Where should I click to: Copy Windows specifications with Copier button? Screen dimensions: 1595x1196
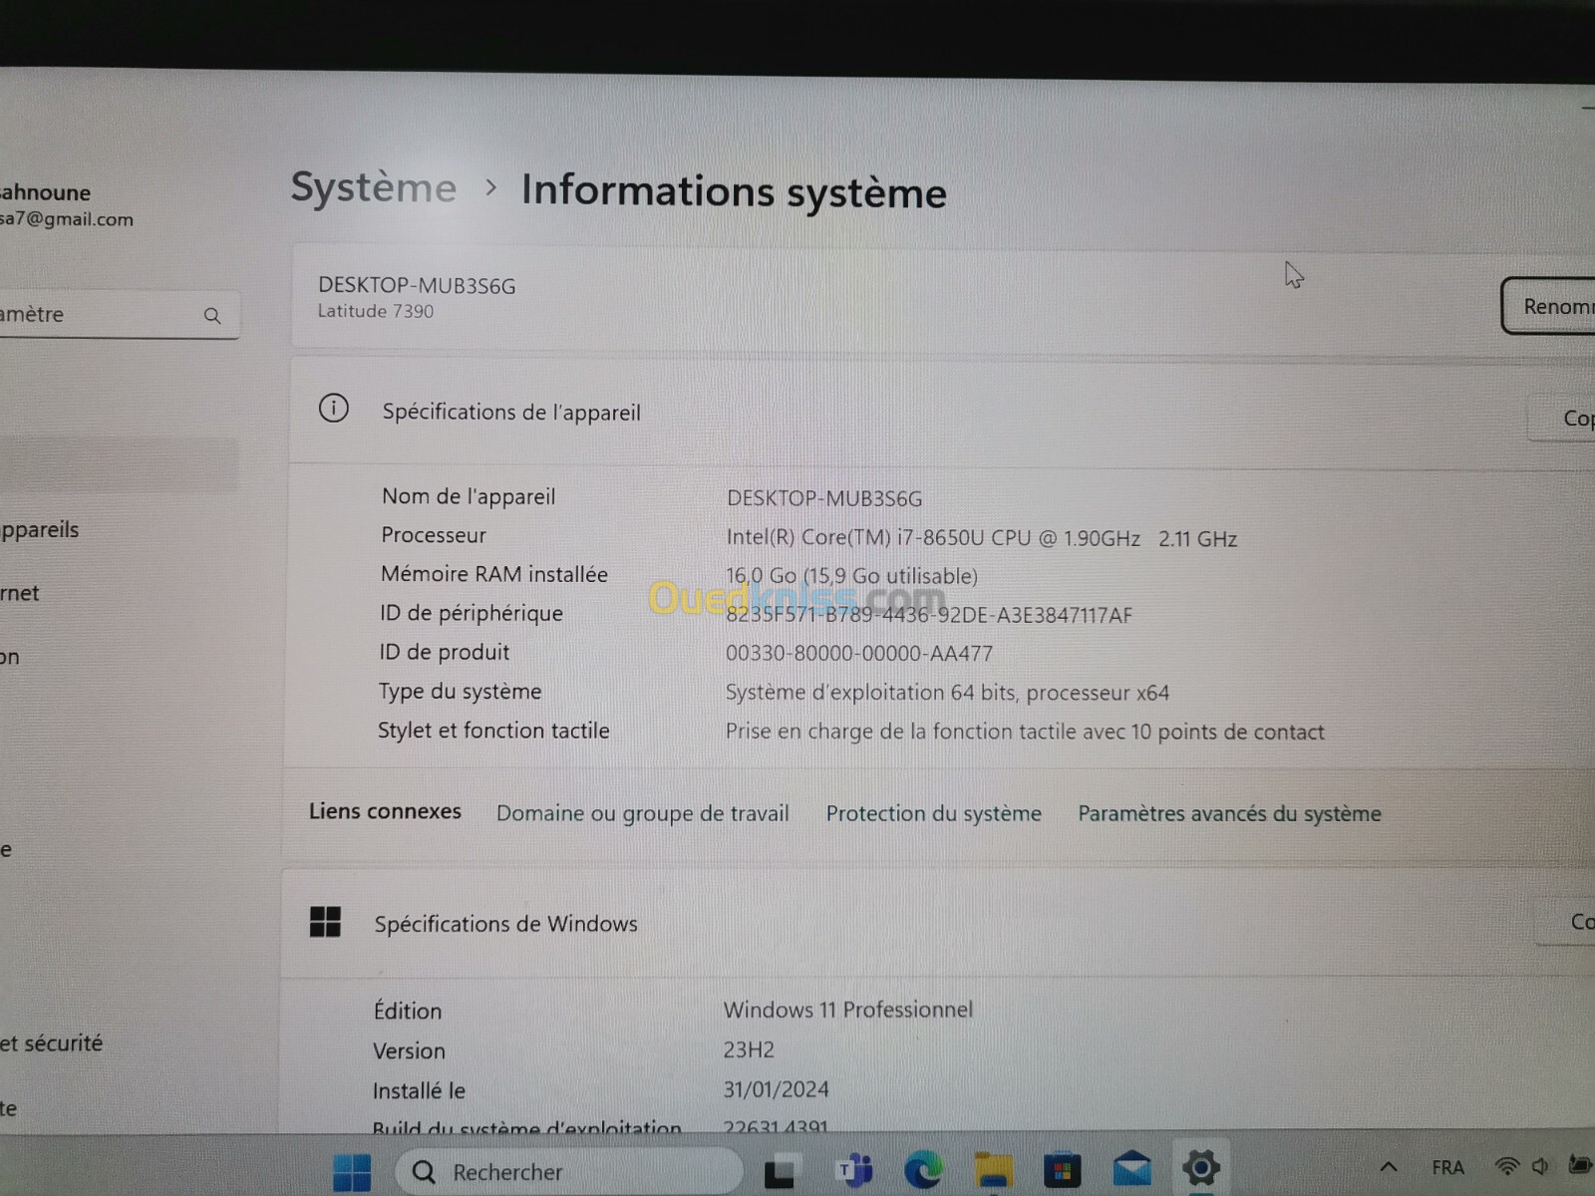[x=1566, y=922]
